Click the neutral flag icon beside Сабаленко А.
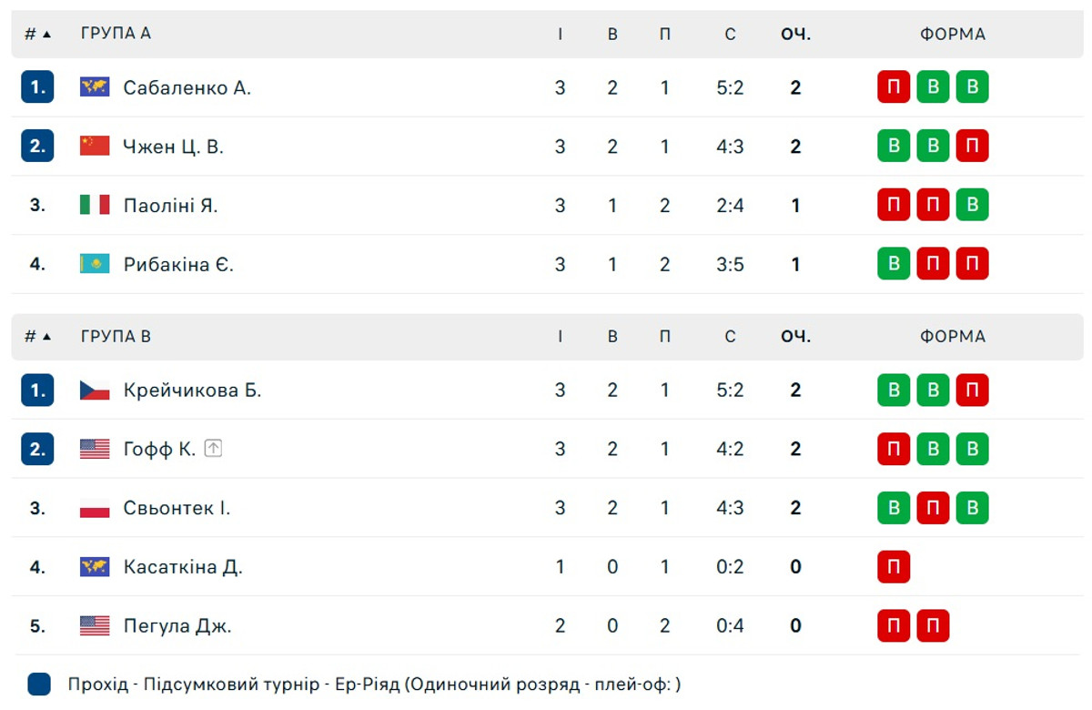 pos(95,87)
